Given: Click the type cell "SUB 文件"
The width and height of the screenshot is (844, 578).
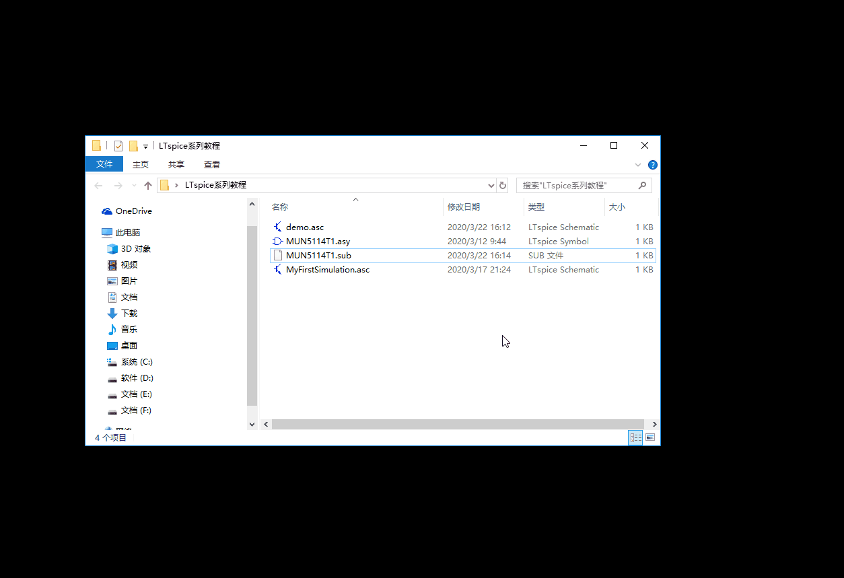Looking at the screenshot, I should coord(546,256).
